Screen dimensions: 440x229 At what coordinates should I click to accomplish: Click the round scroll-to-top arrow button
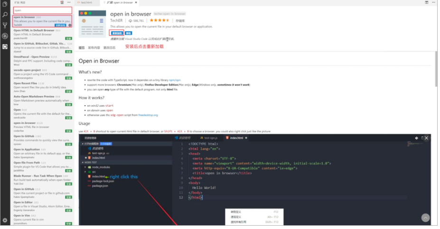[x=425, y=218]
